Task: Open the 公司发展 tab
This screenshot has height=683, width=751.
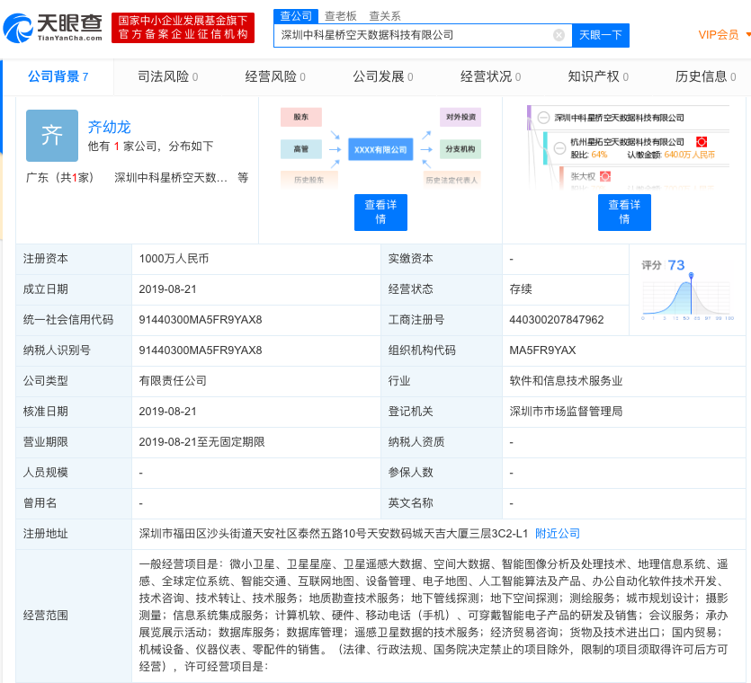Action: coord(382,76)
